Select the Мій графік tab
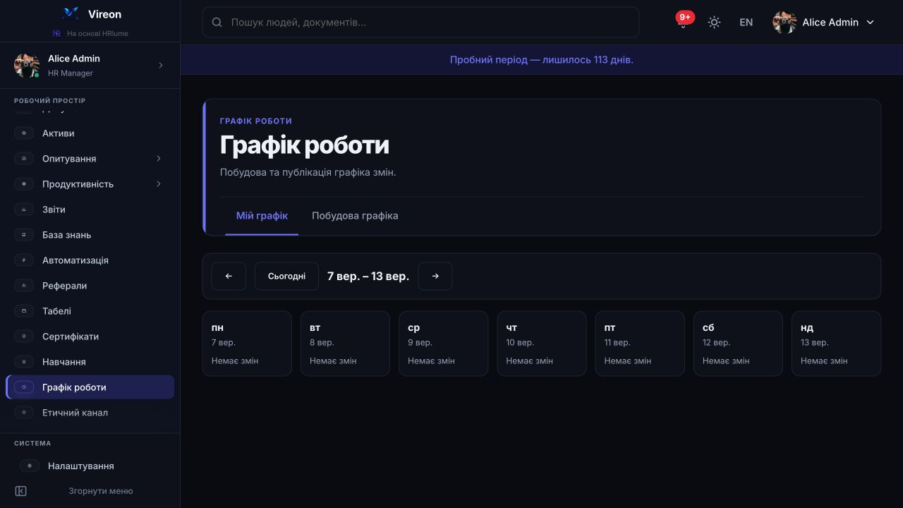This screenshot has width=903, height=508. pos(262,216)
